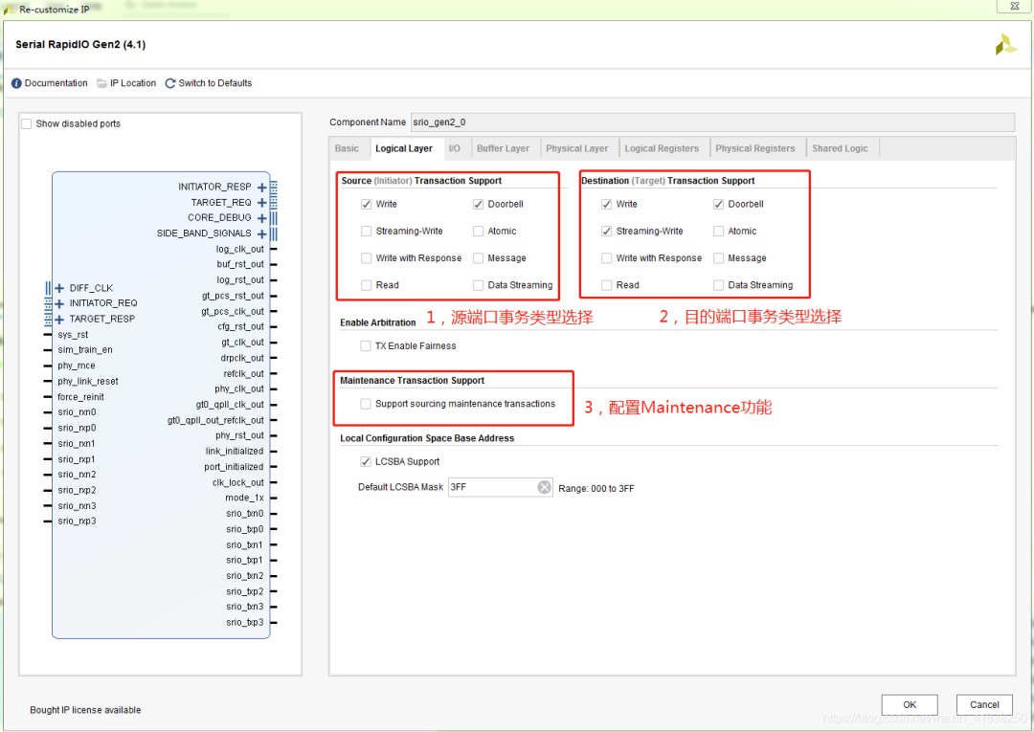This screenshot has width=1034, height=732.
Task: Open the Logical Registers tab
Action: 662,149
